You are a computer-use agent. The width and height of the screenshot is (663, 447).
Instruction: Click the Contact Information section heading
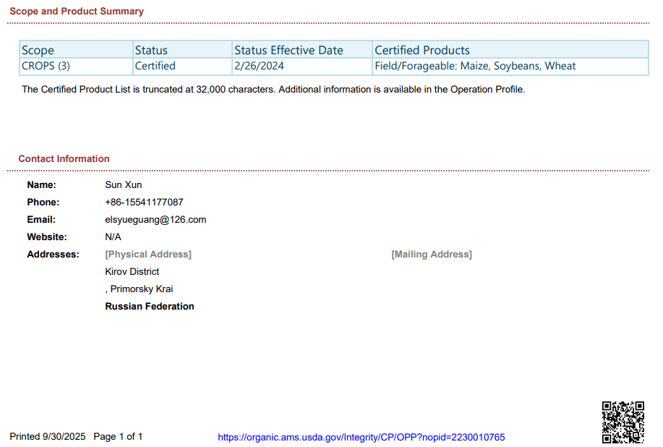click(x=64, y=158)
